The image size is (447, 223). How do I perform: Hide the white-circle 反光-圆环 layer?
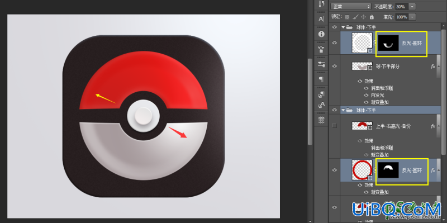point(335,43)
